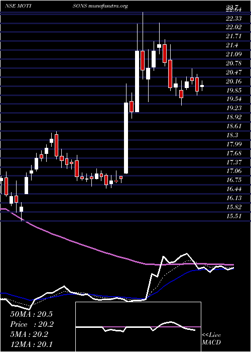Click the 16.13 price axis label
The width and height of the screenshot is (251, 352).
234,198
